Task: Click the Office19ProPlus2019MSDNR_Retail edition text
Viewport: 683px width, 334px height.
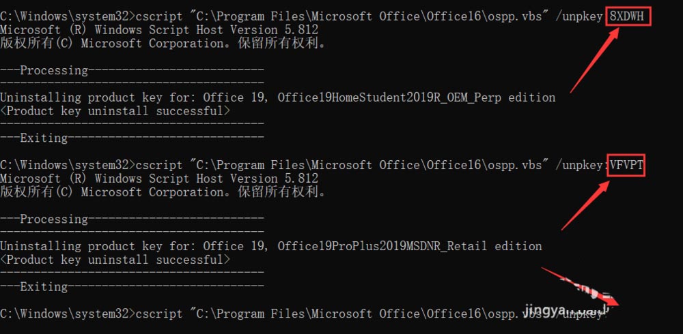Action: 409,246
